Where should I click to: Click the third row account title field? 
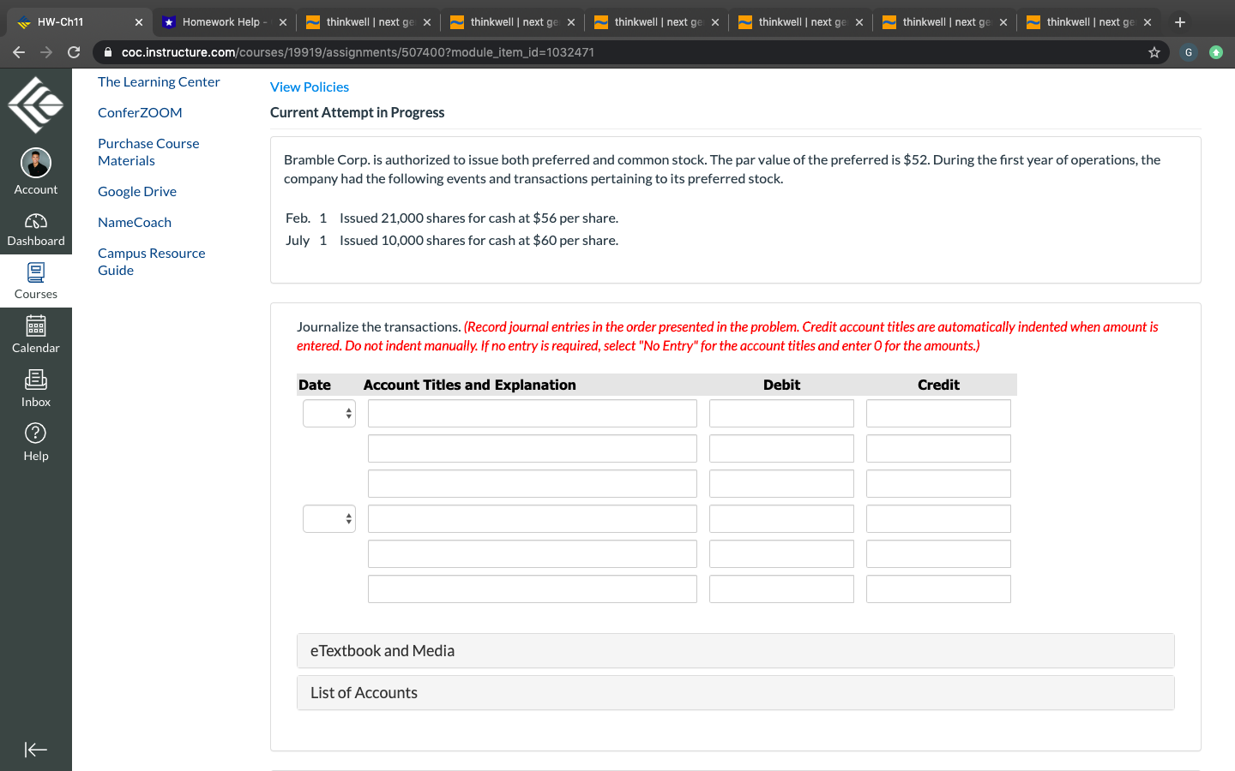[533, 484]
